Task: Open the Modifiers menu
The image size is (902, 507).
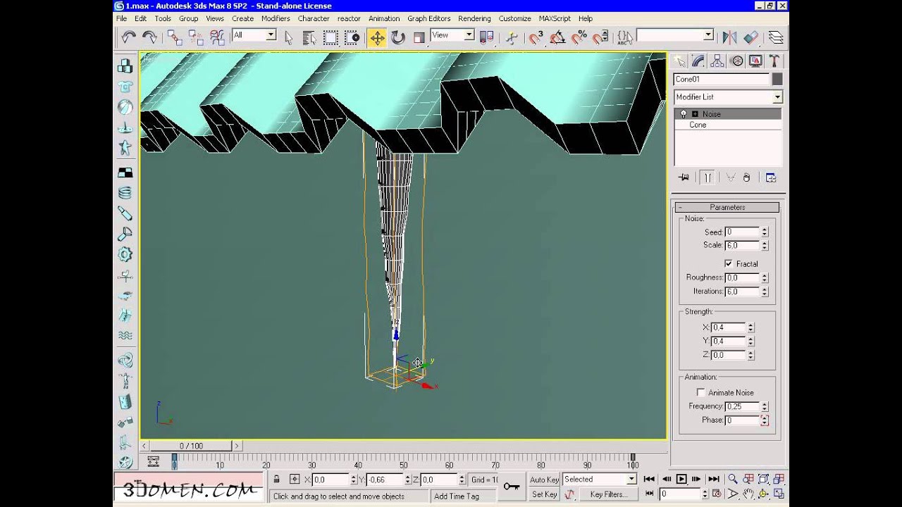Action: 276,18
